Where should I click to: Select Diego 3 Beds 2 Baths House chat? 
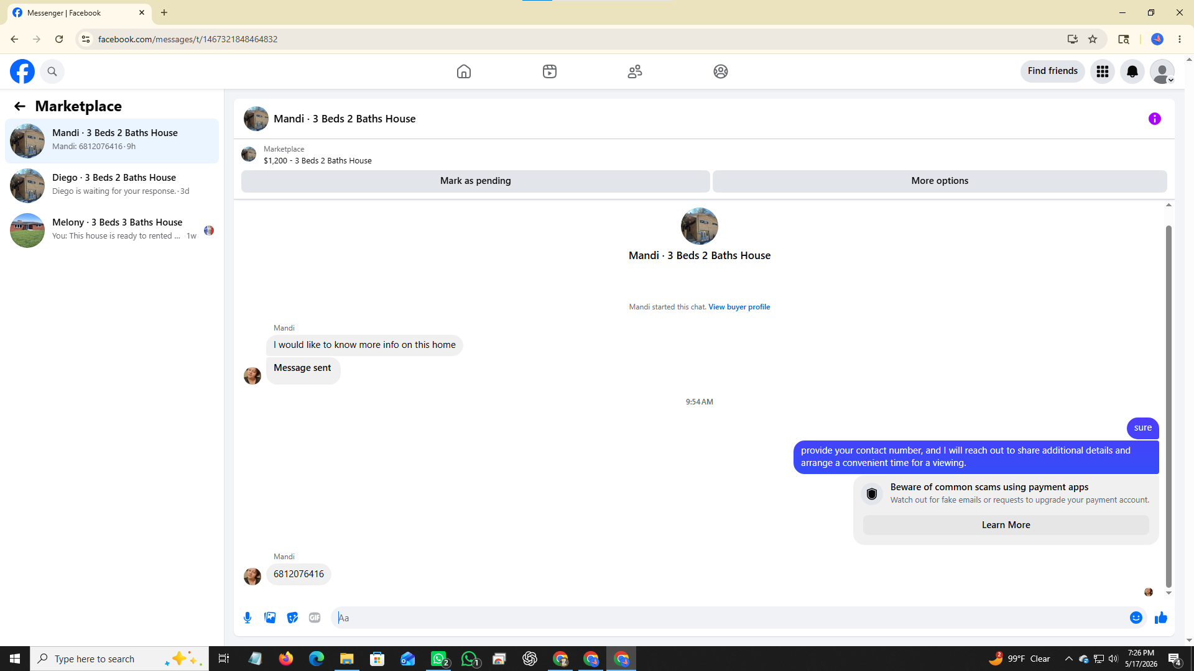(x=112, y=185)
